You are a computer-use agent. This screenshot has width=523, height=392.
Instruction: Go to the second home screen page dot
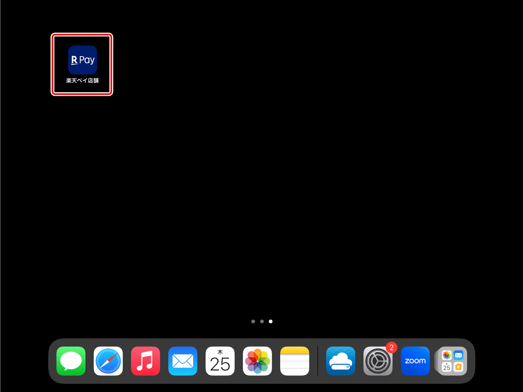[x=262, y=321]
